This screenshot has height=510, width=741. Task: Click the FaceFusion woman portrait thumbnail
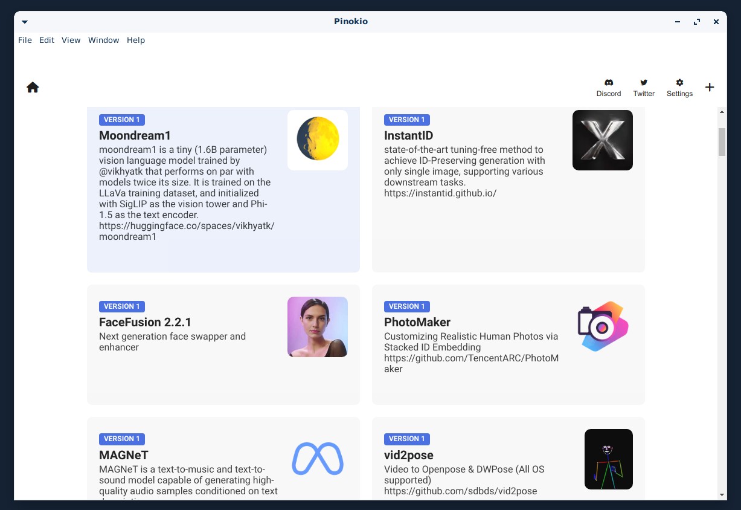(x=318, y=327)
